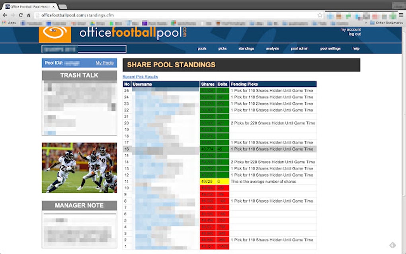The width and height of the screenshot is (406, 254).
Task: Click the forward navigation arrow
Action: (x=12, y=15)
